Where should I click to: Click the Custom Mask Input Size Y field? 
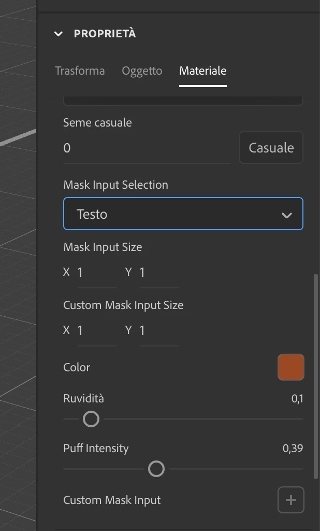point(159,330)
